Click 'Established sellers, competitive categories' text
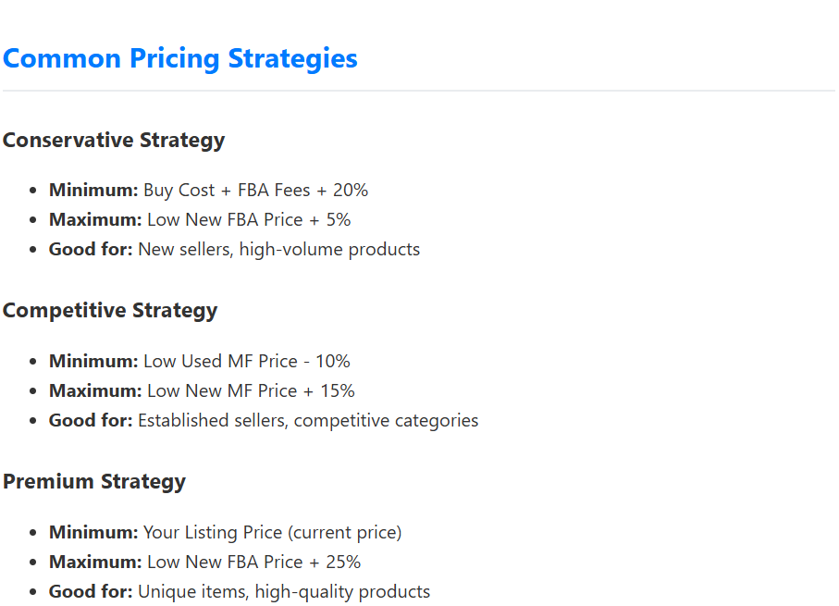Screen dimensions: 839x606 308,421
